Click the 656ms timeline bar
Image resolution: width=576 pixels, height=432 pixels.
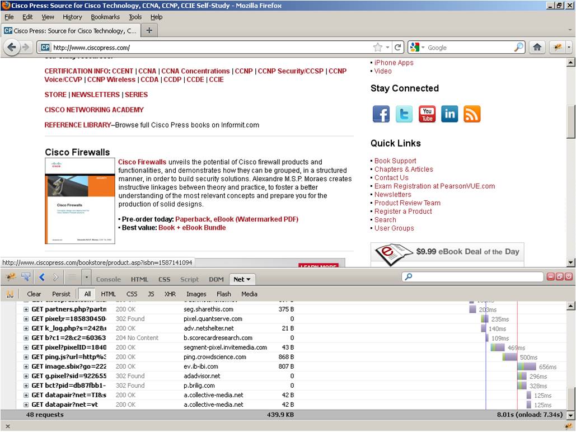527,367
